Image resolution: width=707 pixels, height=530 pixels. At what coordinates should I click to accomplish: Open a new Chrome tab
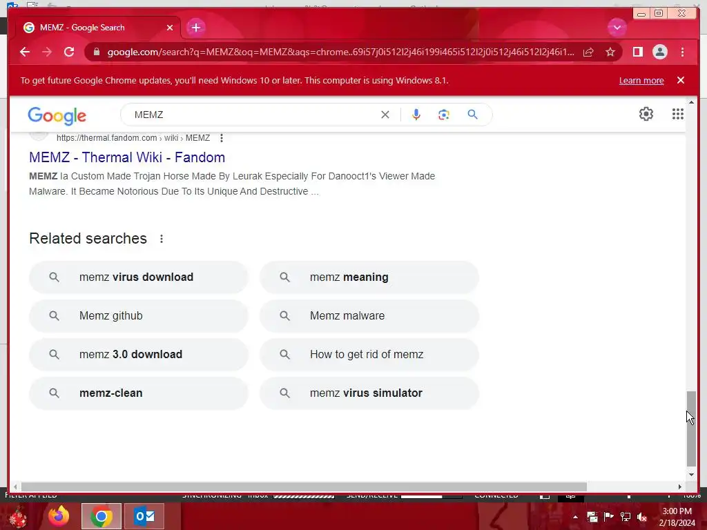tap(195, 28)
